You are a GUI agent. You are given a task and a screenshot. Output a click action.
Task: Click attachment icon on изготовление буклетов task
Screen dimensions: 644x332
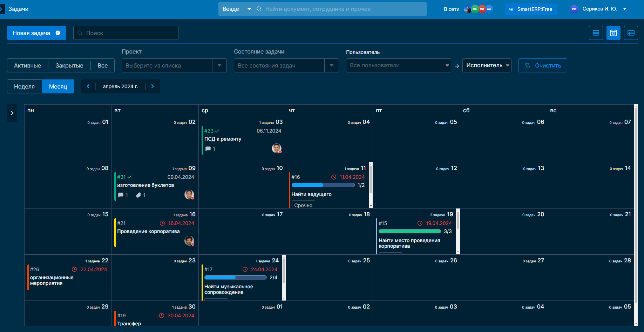coord(139,195)
